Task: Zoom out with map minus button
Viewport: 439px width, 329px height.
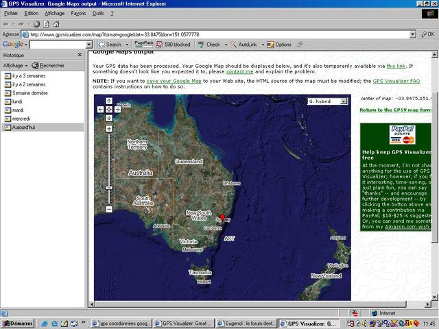Action: point(109,209)
